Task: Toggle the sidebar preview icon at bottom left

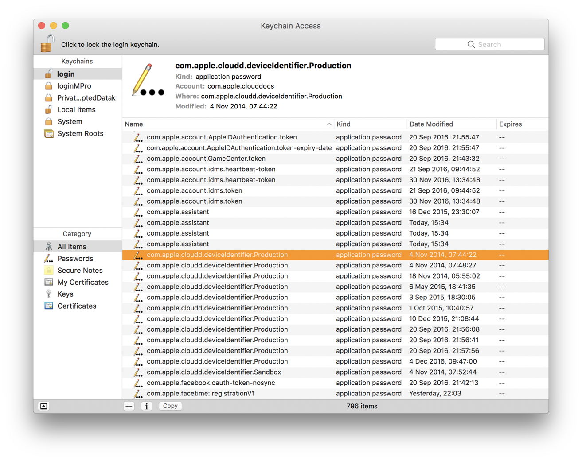Action: click(44, 406)
